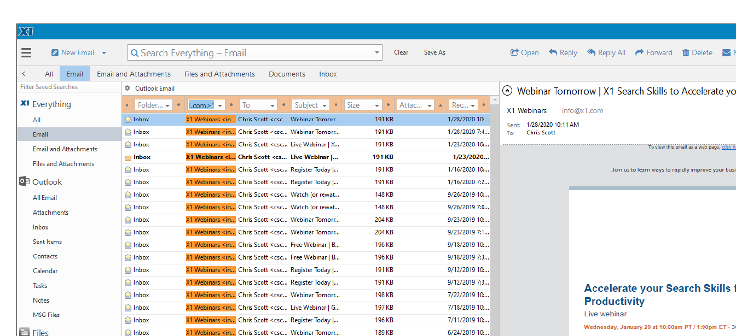Open the Documents tab

click(x=287, y=74)
